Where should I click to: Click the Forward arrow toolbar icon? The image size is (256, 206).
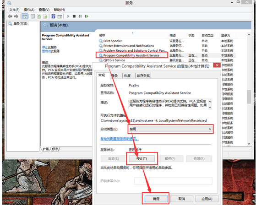click(16, 16)
